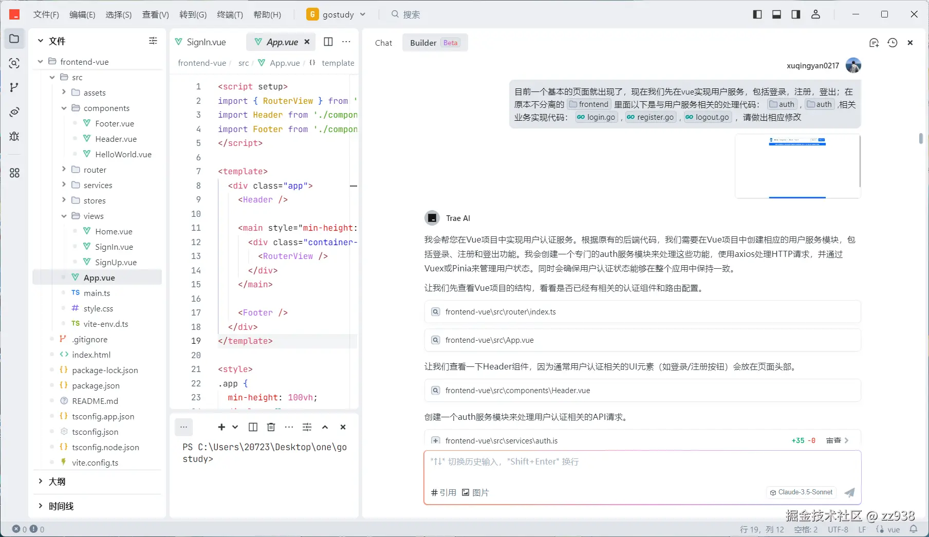Open the 终端(T) menu

230,14
